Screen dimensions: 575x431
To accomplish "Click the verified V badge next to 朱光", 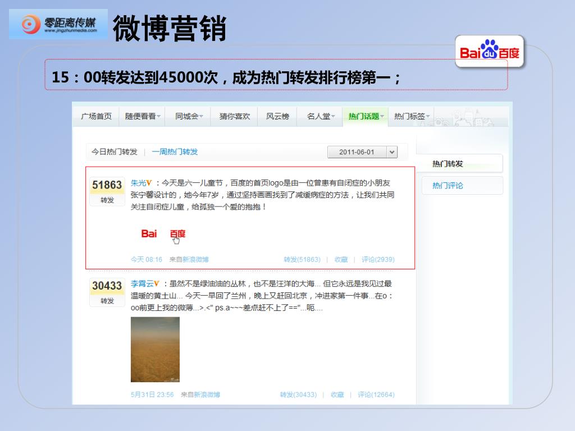I will (x=149, y=183).
